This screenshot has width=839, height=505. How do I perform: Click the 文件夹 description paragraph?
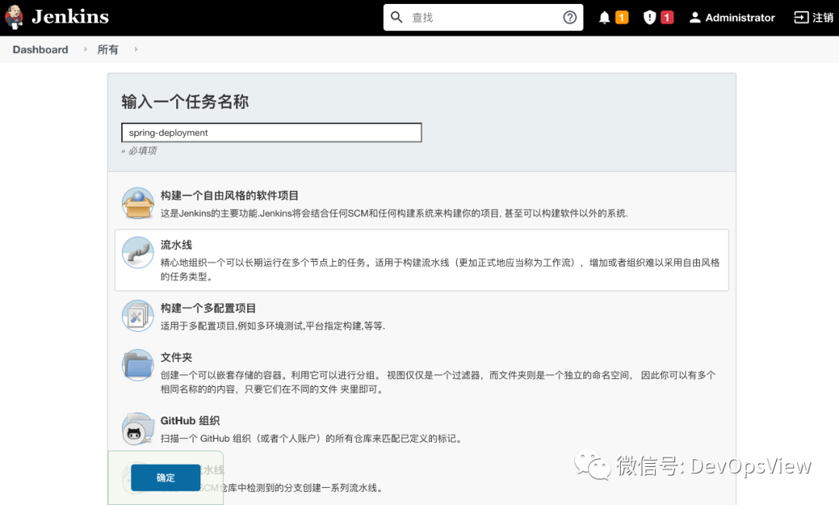click(438, 382)
